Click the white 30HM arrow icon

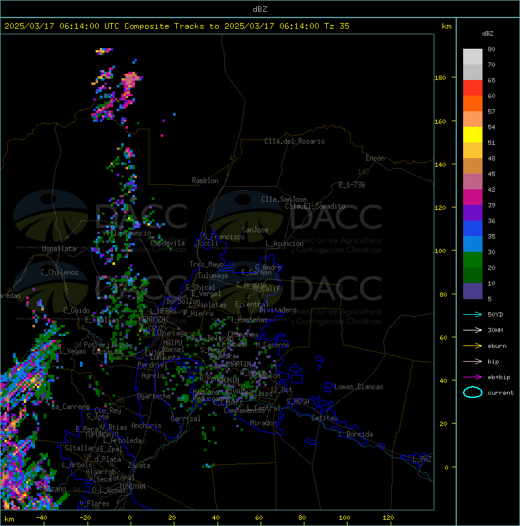pos(472,330)
